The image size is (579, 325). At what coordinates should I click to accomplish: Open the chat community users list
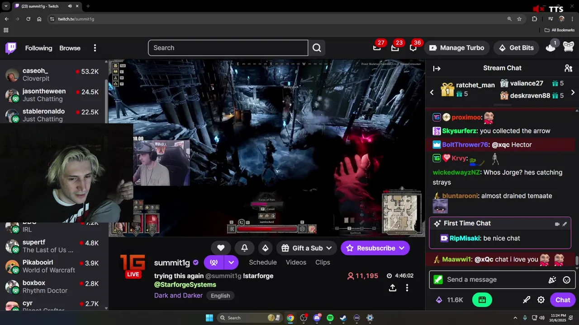click(x=569, y=68)
